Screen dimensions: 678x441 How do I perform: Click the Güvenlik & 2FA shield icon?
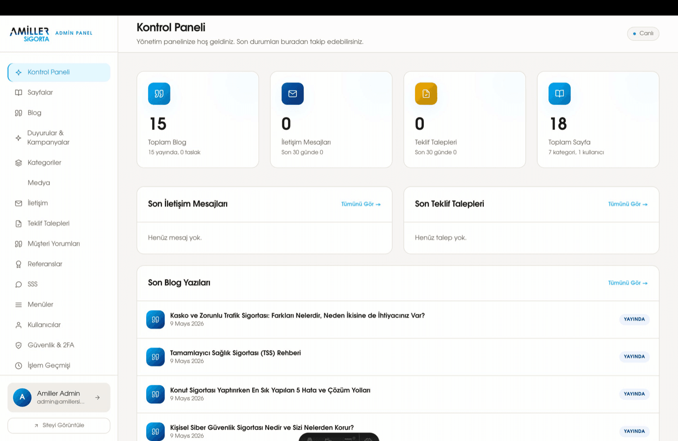[18, 346]
